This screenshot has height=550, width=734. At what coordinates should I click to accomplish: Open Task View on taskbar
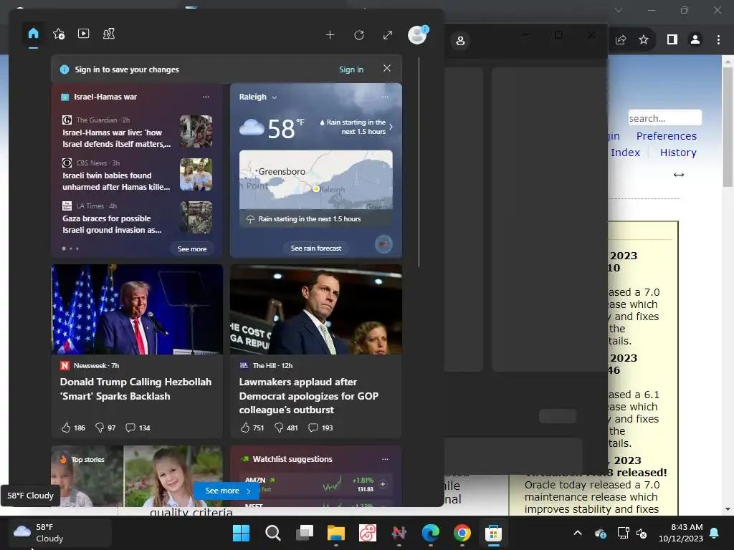(305, 533)
